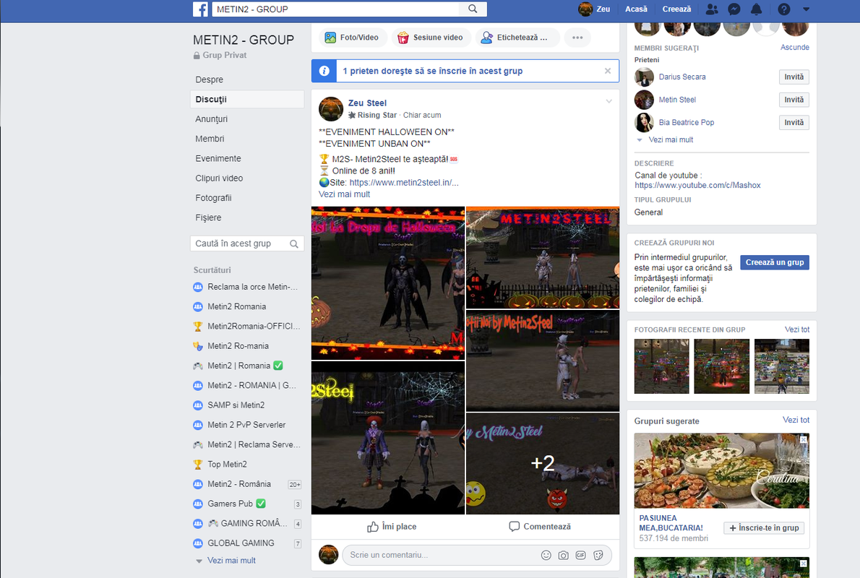Open Creează menu in top bar

pos(676,9)
